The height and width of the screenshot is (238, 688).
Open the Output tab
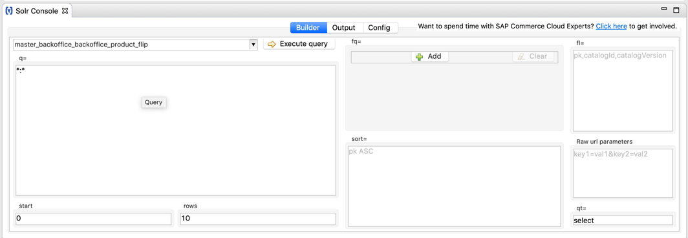343,28
